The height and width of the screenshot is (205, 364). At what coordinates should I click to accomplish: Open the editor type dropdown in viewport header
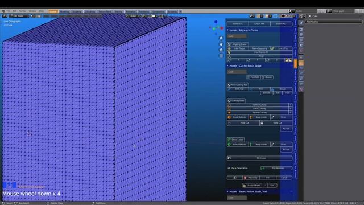point(5,16)
